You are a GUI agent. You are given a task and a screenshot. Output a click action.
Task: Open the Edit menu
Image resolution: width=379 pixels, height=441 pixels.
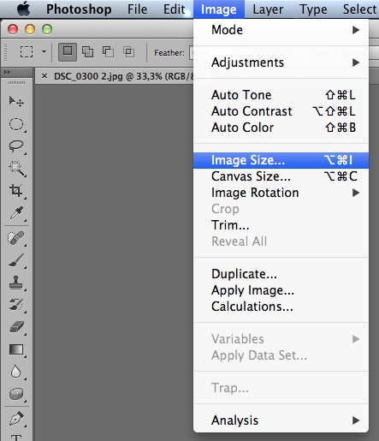pos(174,9)
